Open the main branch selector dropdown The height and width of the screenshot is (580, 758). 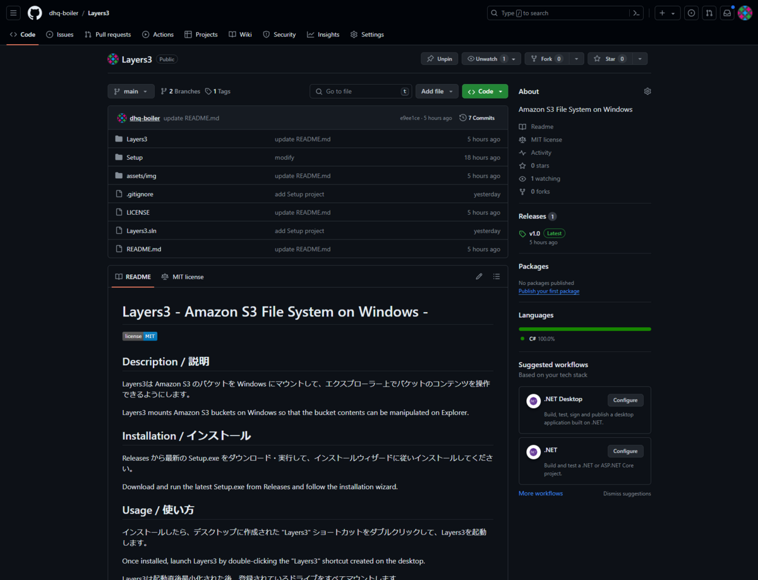(x=131, y=91)
